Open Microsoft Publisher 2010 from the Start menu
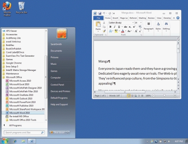 (20, 106)
